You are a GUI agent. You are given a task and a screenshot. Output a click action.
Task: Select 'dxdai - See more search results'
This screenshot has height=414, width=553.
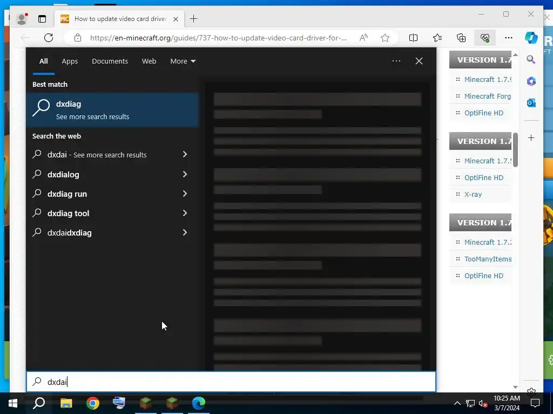pyautogui.click(x=97, y=155)
